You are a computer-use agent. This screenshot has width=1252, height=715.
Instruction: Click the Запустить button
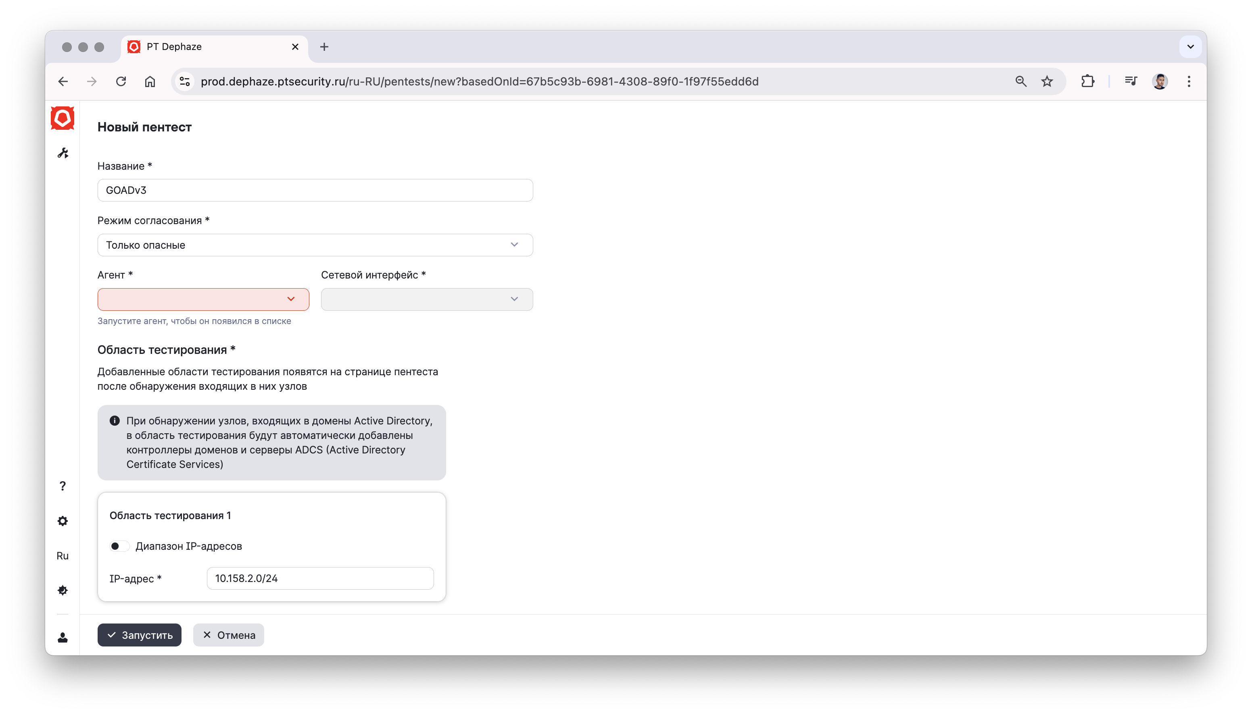pyautogui.click(x=139, y=635)
